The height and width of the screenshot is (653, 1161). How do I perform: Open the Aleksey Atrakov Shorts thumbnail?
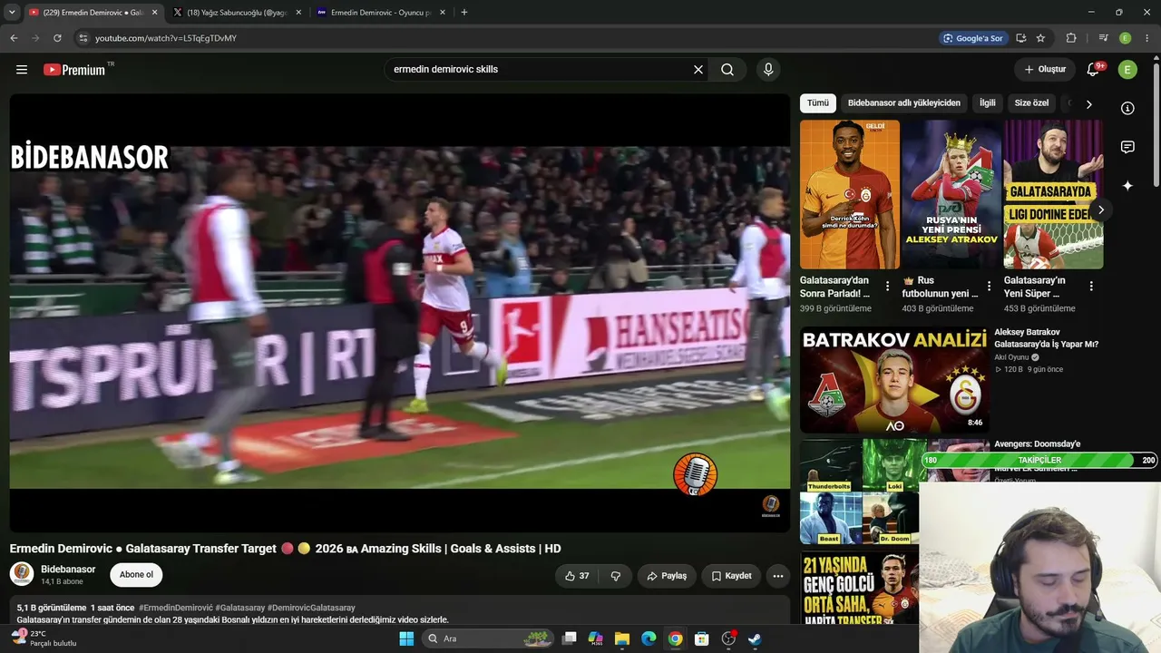click(x=951, y=195)
